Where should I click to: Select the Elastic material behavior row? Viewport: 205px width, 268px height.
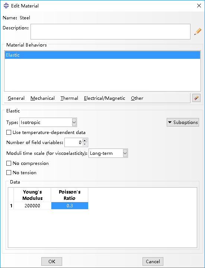coord(103,55)
